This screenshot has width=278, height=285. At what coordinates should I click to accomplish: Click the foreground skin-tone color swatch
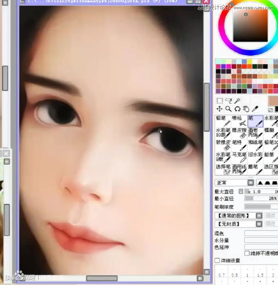(x=273, y=101)
